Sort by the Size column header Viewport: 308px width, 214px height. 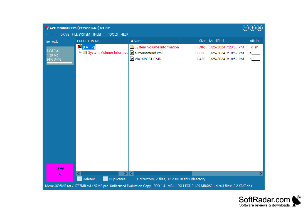tap(193, 41)
